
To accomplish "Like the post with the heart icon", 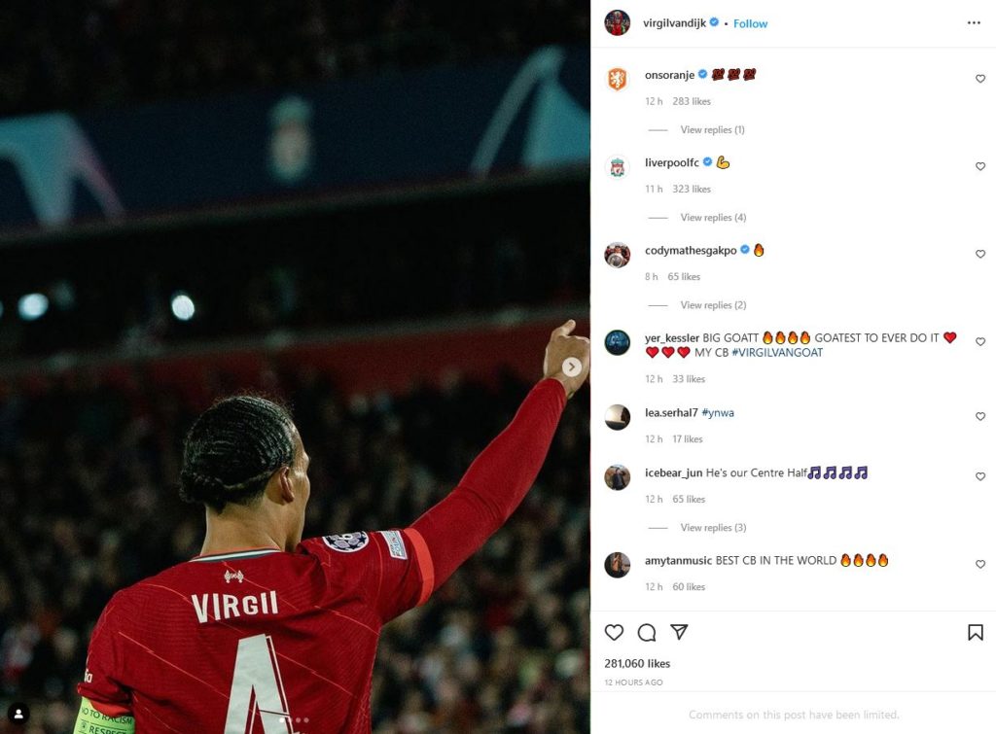I will [614, 632].
